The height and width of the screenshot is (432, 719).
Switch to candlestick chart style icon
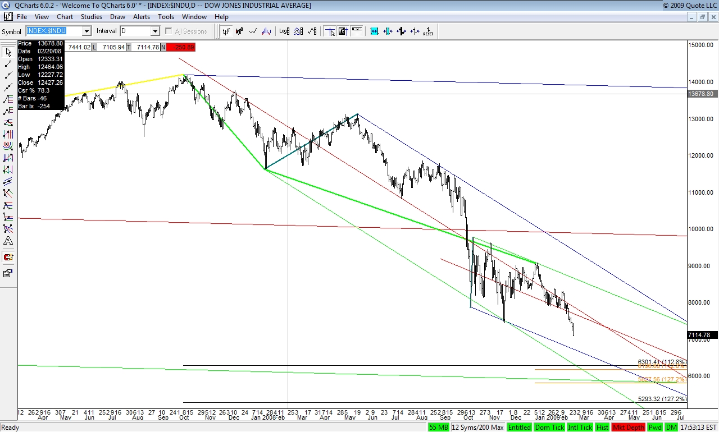click(240, 31)
